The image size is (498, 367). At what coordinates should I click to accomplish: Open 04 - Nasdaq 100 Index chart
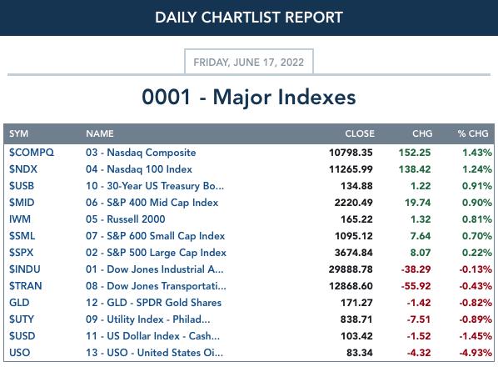click(x=139, y=168)
